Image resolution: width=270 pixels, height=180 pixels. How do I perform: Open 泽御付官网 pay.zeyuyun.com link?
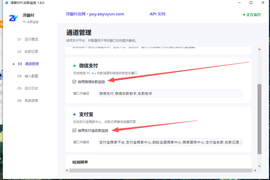pos(95,14)
